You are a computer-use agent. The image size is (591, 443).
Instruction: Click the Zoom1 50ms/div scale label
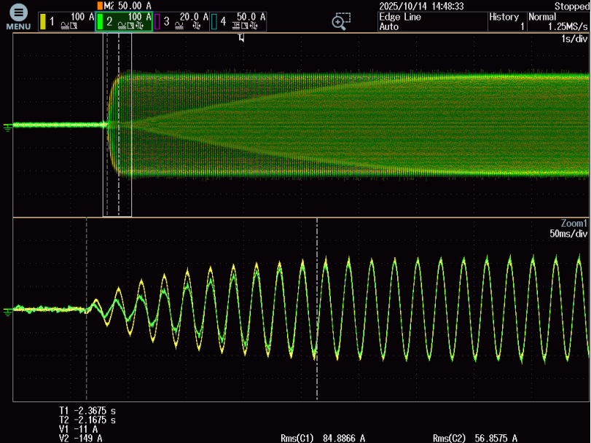[568, 234]
